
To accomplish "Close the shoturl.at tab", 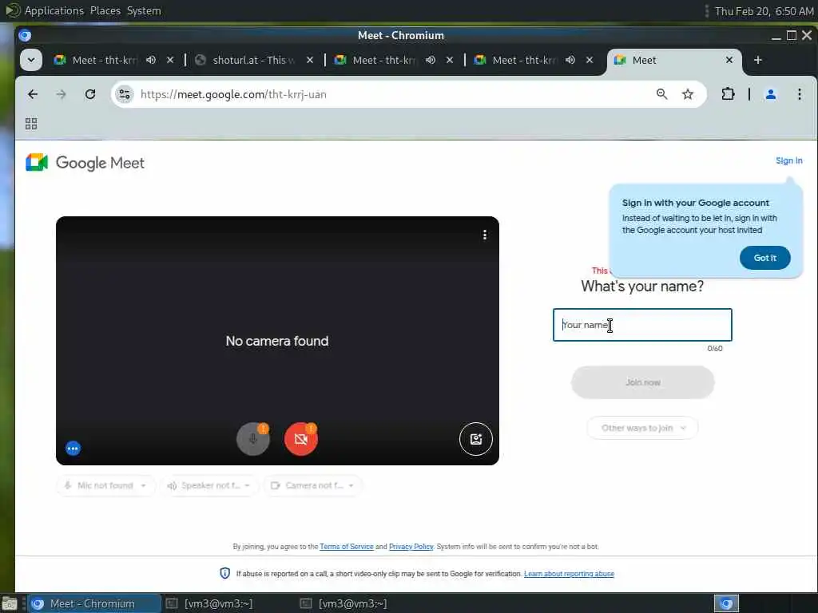I will 310,60.
